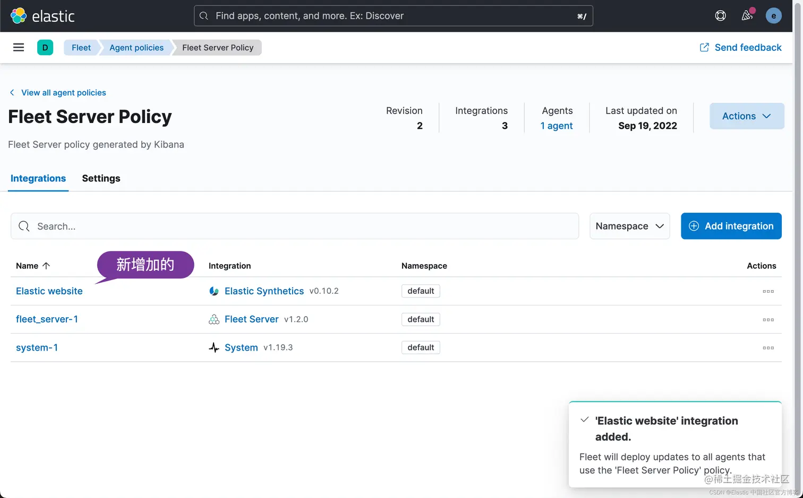Open the System integration link
Screen dimensions: 803x498
pyautogui.click(x=241, y=347)
